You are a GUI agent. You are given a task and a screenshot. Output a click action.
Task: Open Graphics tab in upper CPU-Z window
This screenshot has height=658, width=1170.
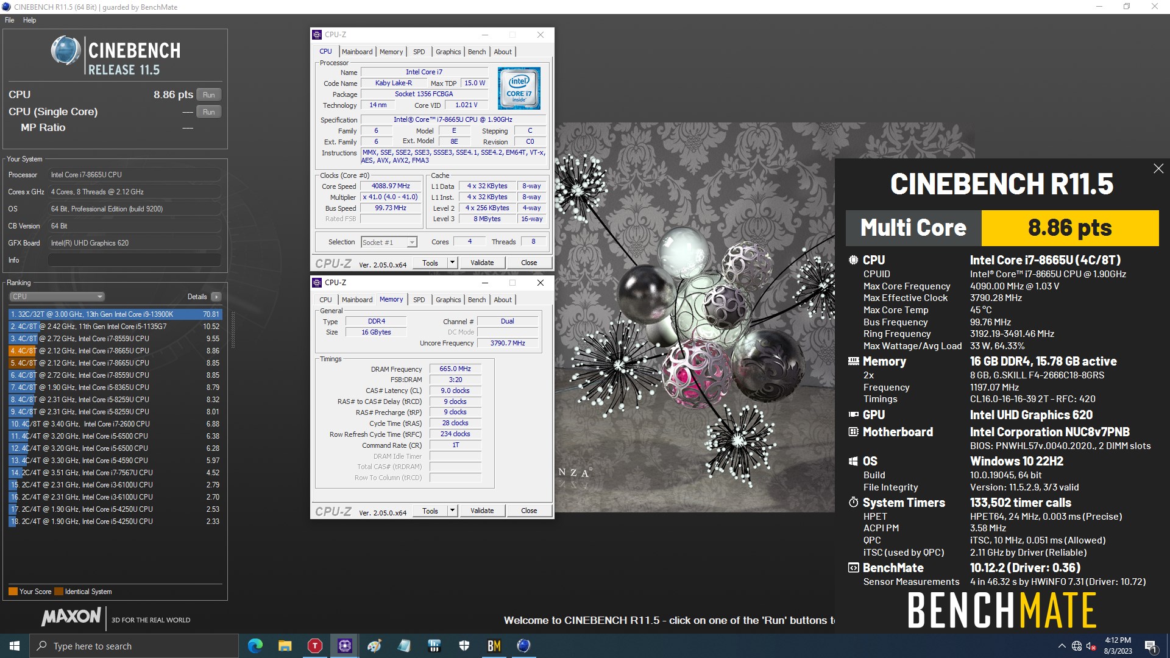(x=448, y=52)
